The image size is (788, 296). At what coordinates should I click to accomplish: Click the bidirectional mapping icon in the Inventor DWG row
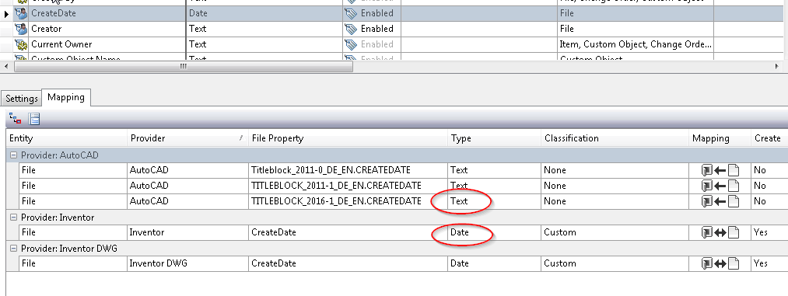tap(720, 264)
